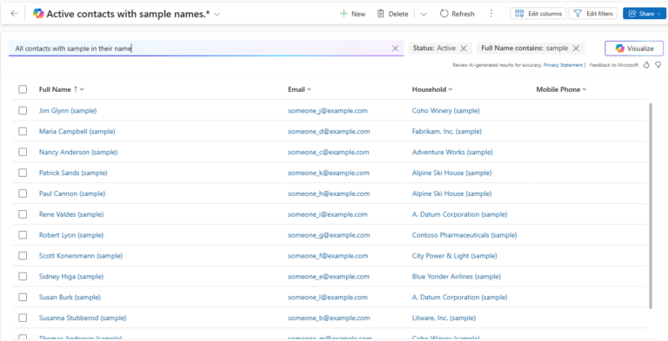Click the Share button
This screenshot has width=668, height=341.
click(x=645, y=14)
